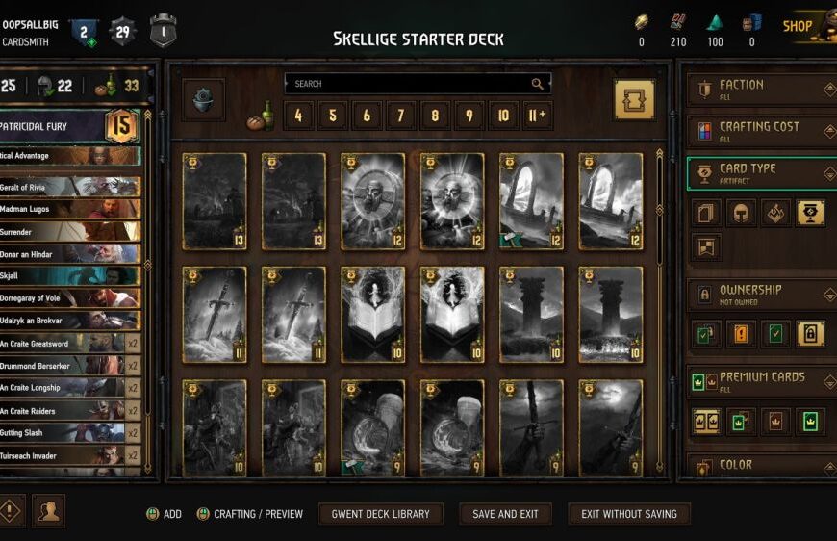Expand the Color filter section

[762, 466]
